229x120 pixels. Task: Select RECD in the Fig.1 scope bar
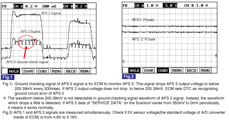pyautogui.click(x=71, y=71)
